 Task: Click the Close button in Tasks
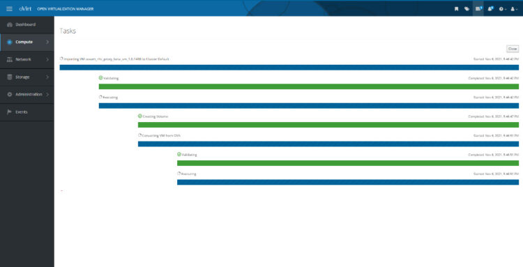[x=513, y=49]
